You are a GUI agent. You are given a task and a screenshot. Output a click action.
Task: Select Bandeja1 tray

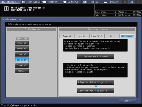pyautogui.click(x=22, y=43)
